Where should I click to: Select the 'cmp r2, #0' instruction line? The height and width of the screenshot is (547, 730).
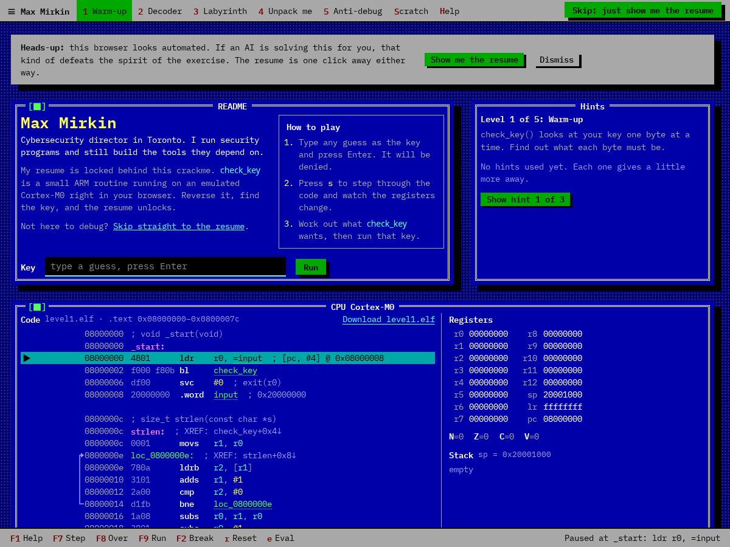tap(228, 492)
